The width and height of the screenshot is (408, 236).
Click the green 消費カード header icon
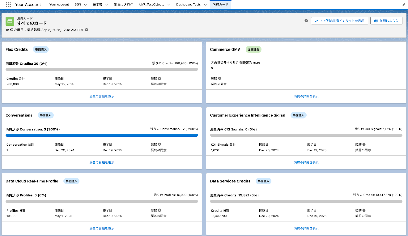tap(10, 21)
